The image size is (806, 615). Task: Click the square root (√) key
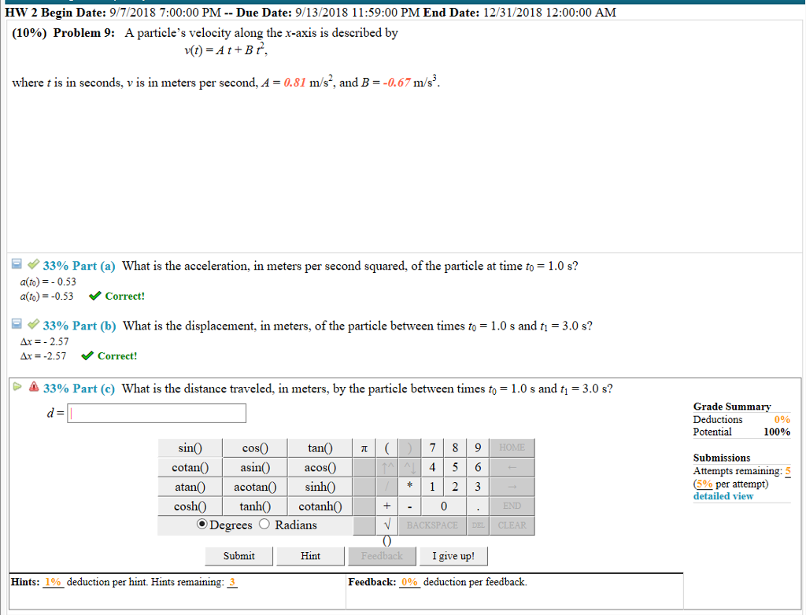coord(387,525)
